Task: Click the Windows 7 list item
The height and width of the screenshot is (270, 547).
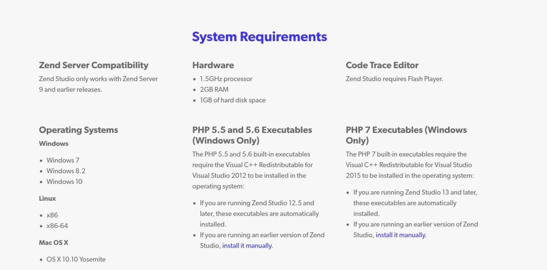Action: coord(63,160)
